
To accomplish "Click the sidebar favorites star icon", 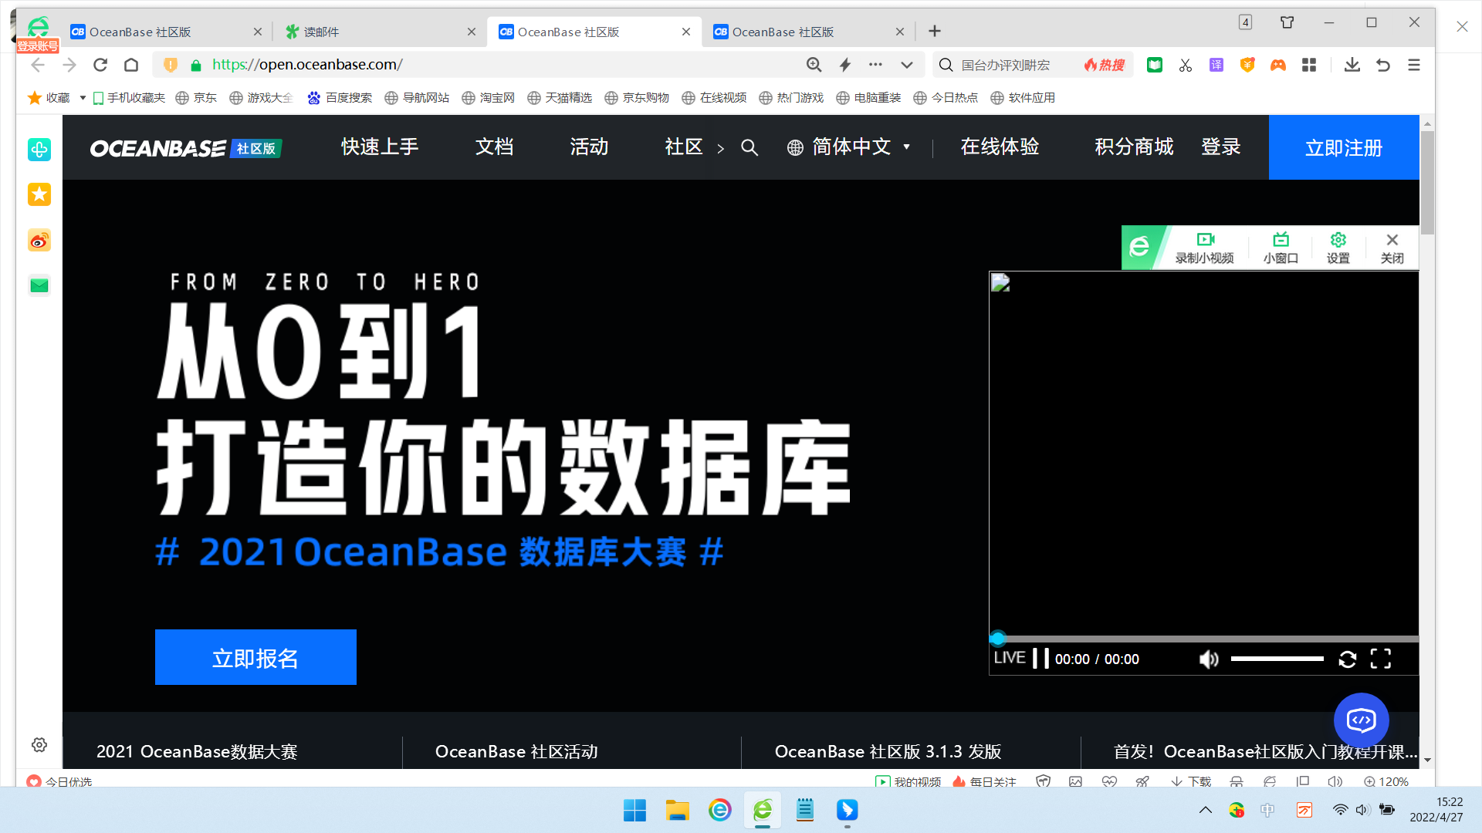I will [39, 194].
